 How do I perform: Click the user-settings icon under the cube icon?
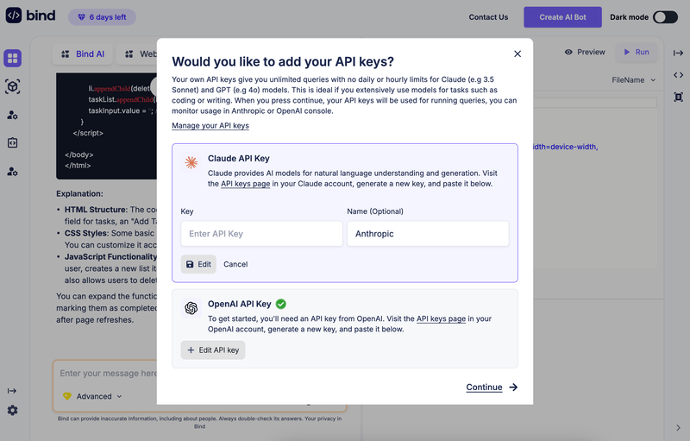(x=12, y=115)
